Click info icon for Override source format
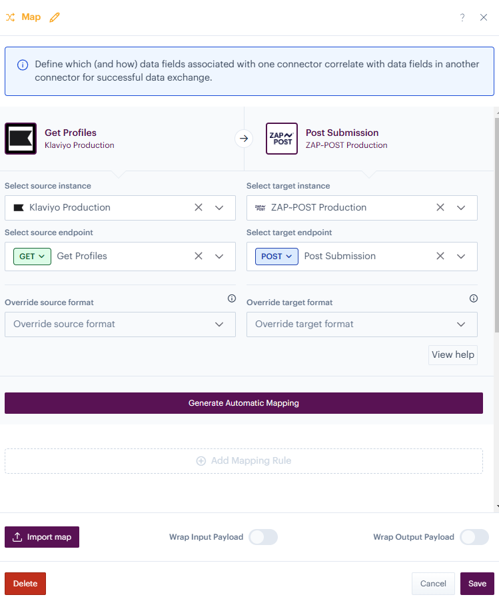This screenshot has width=499, height=599. pyautogui.click(x=232, y=299)
